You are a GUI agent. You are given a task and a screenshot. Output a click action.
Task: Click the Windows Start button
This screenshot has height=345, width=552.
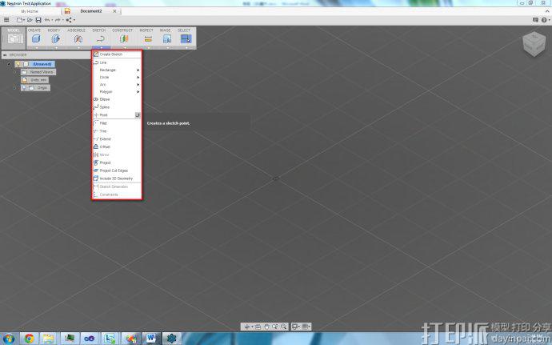pos(8,339)
